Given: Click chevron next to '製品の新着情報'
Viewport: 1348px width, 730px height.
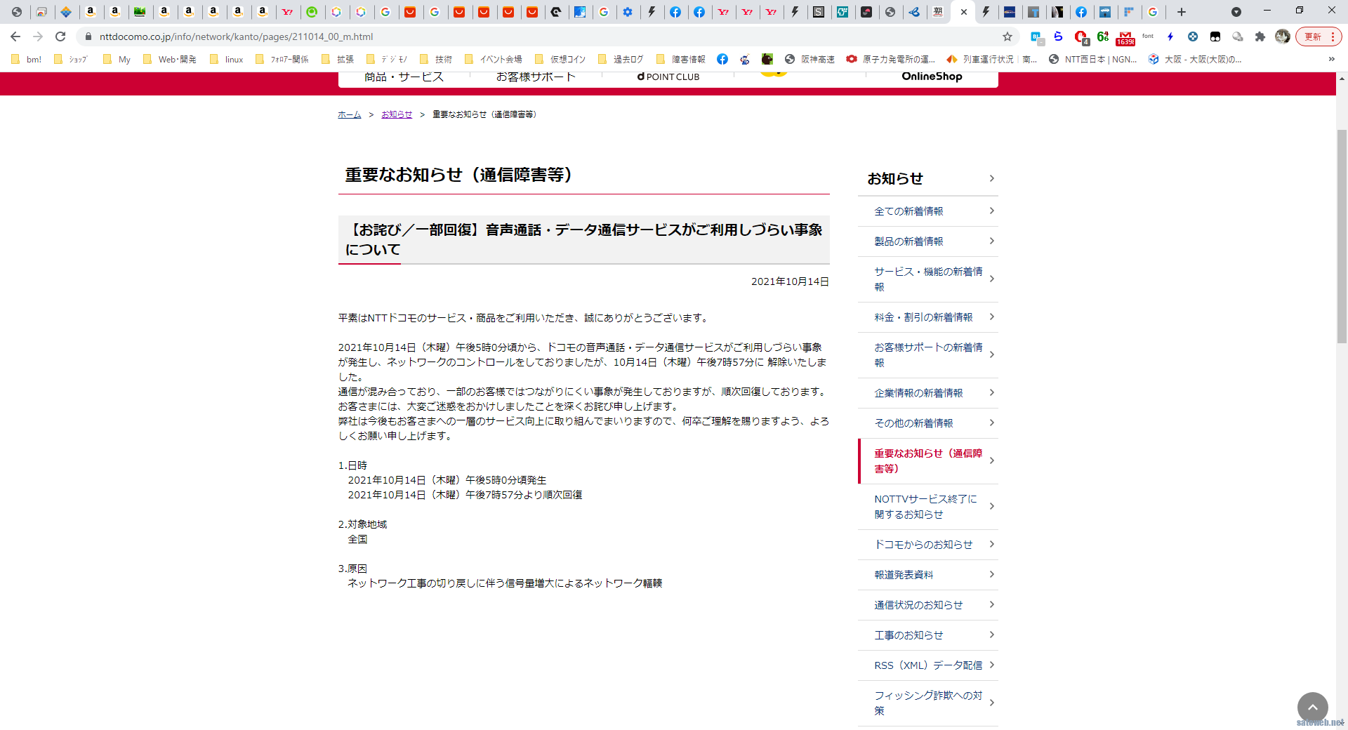Looking at the screenshot, I should [991, 241].
